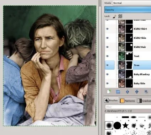Create a new layer with the page icon
Screen dimensions: 151x135
109,92
